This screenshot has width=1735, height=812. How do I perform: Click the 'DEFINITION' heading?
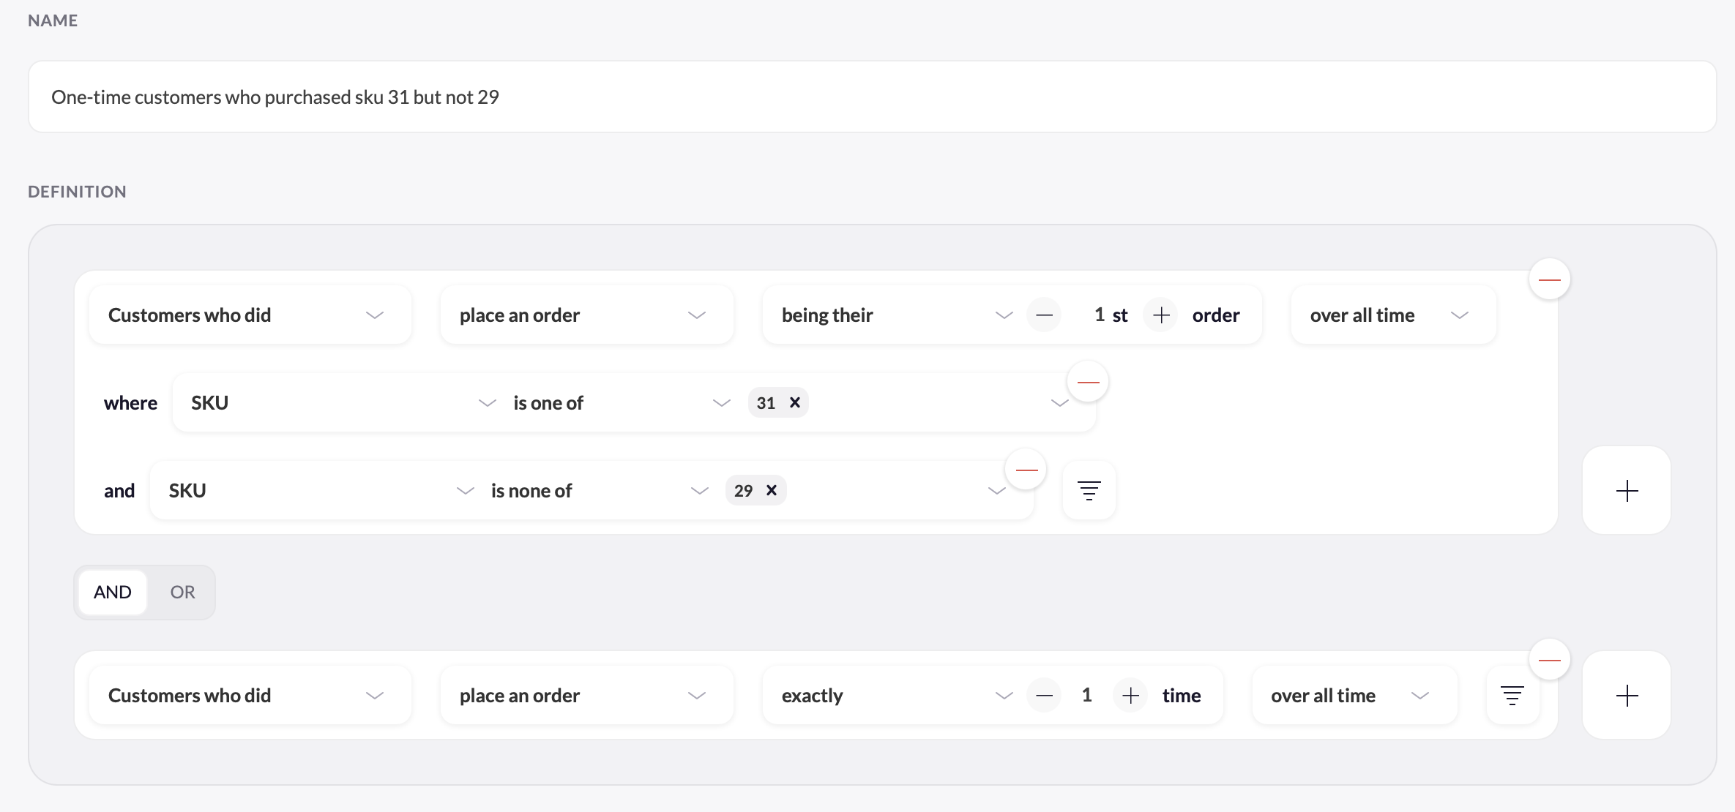pyautogui.click(x=77, y=192)
